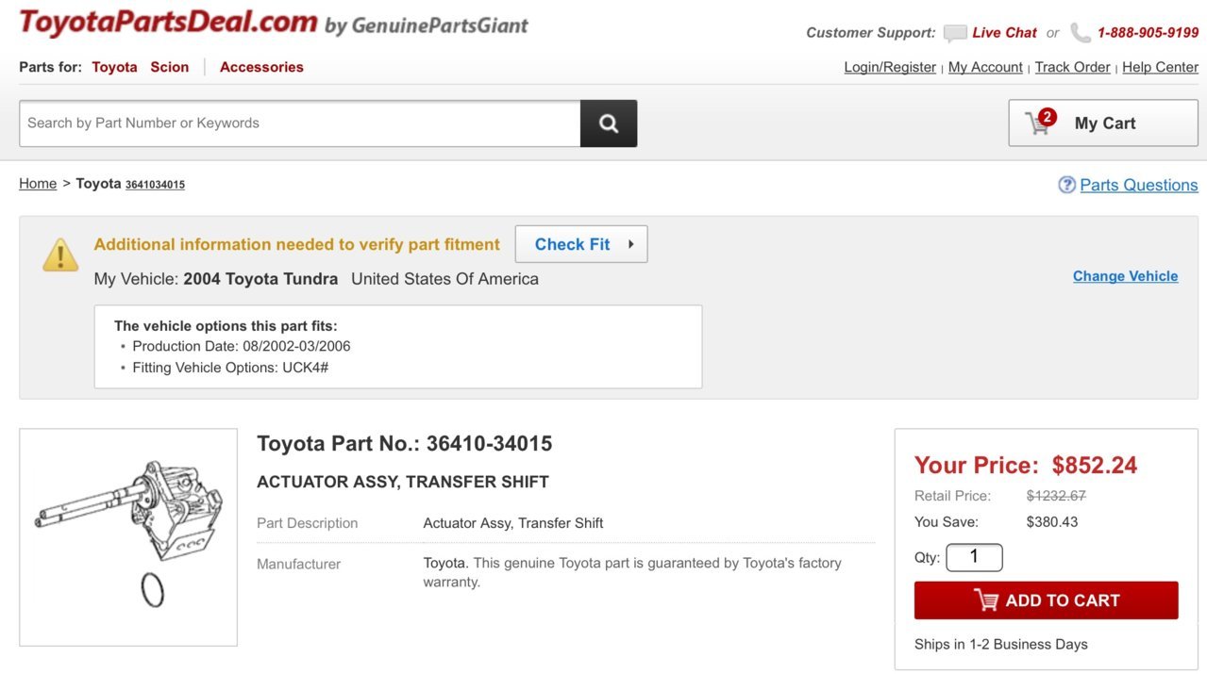1207x674 pixels.
Task: Click the $852.24 price text
Action: click(x=1095, y=465)
